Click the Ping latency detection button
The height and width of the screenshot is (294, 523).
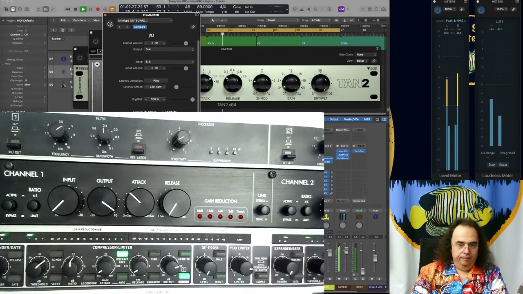click(x=156, y=81)
